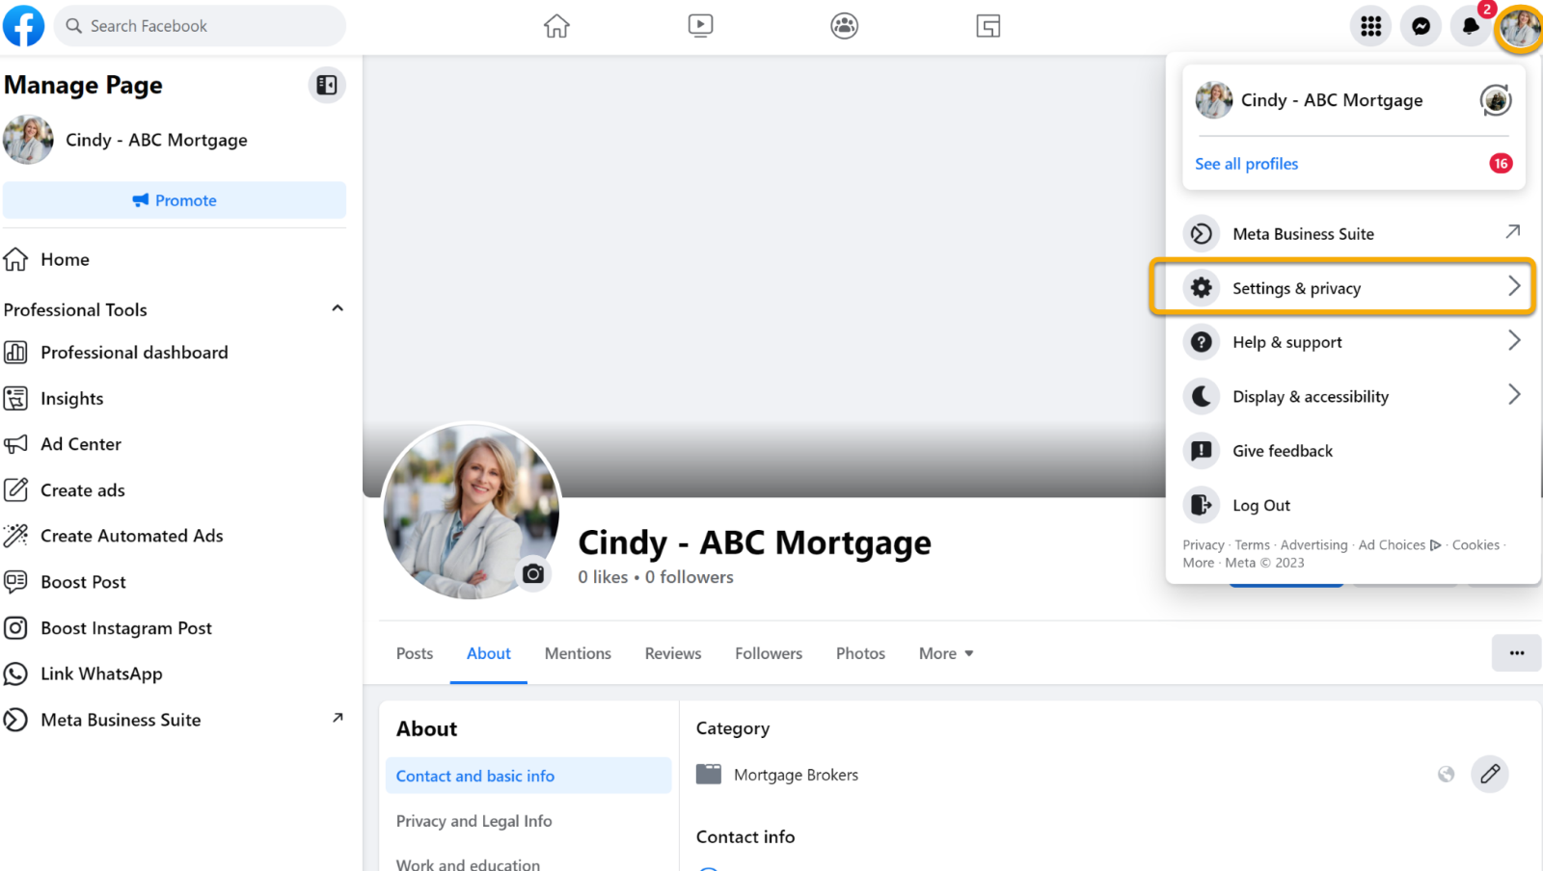Click the Ad Choices footer link
Viewport: 1543px width, 871px height.
click(1399, 545)
